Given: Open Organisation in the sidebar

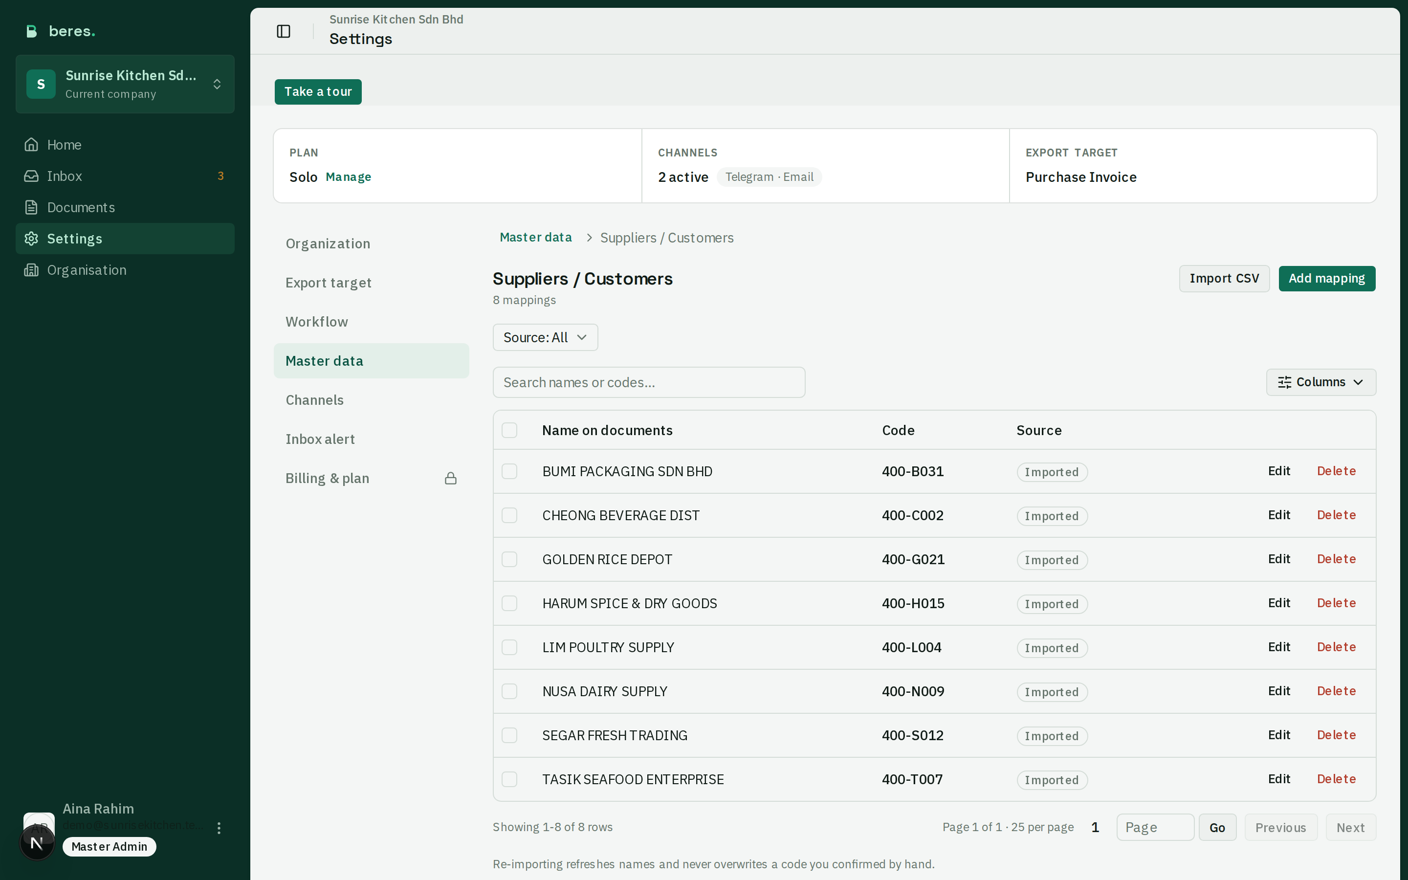Looking at the screenshot, I should pyautogui.click(x=125, y=270).
